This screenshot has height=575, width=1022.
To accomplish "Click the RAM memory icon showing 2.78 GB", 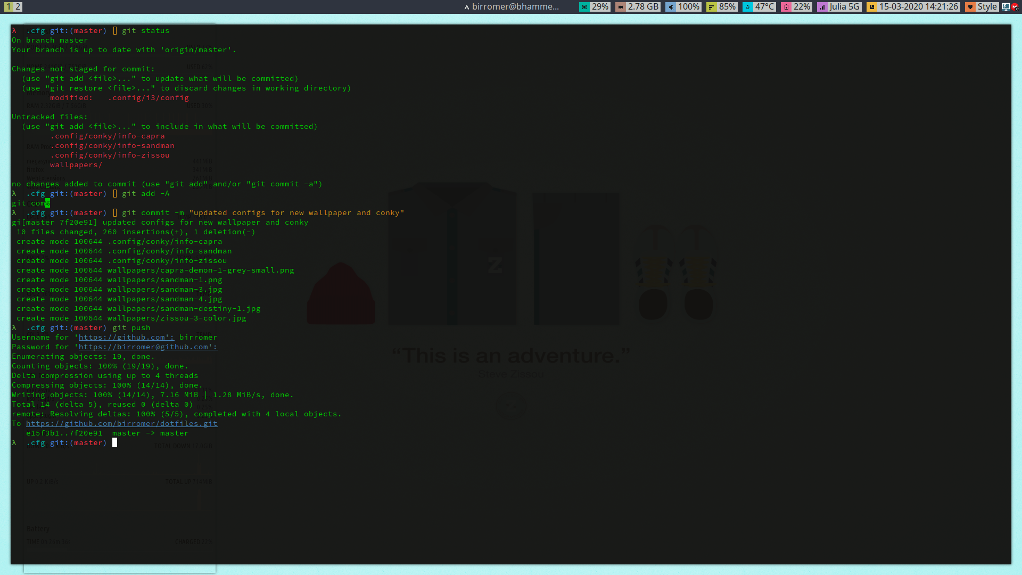I will coord(620,7).
